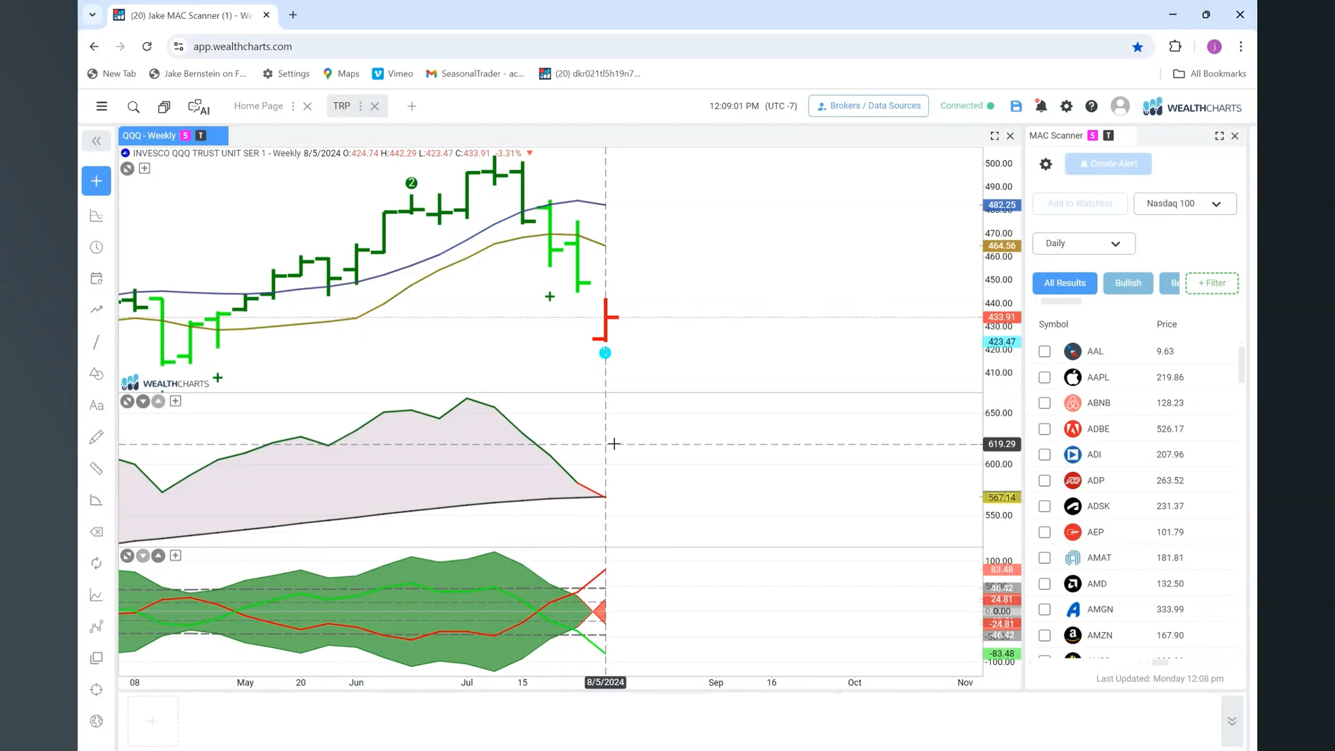Select the QQQ - Weekly chart tab
This screenshot has width=1335, height=751.
(173, 136)
